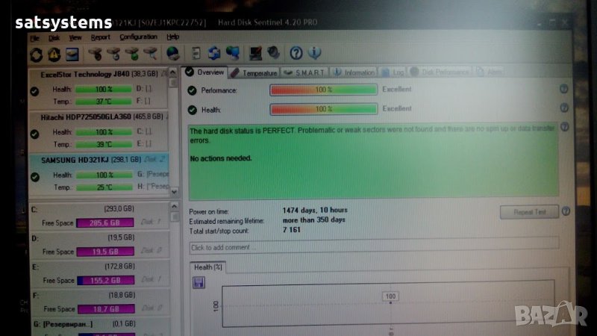Click the globe icon in the toolbar
This screenshot has height=336, width=597.
point(172,53)
